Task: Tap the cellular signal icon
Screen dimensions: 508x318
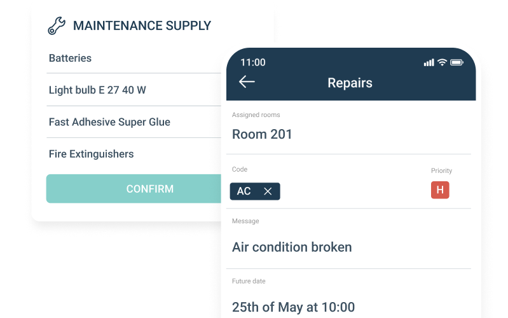Action: point(429,62)
